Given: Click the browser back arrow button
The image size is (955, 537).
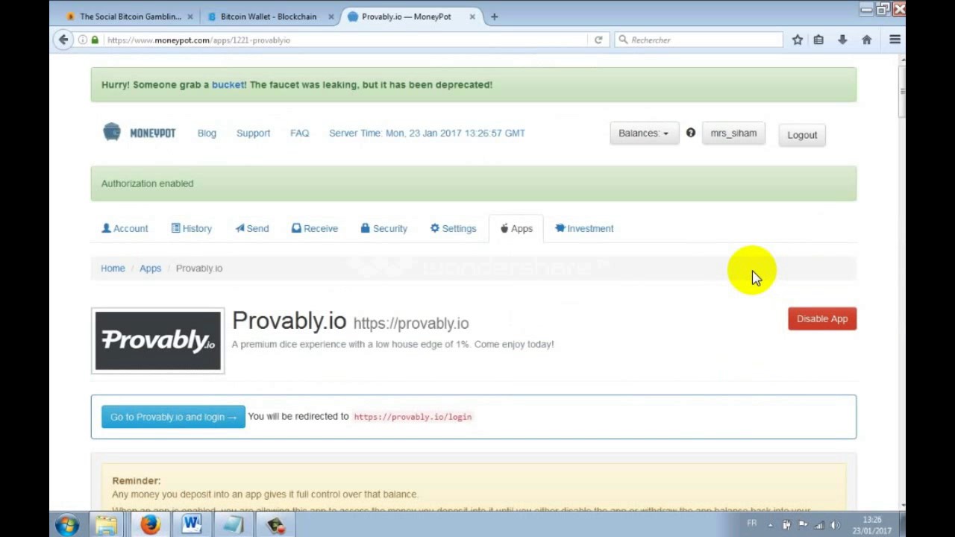Looking at the screenshot, I should click(63, 40).
